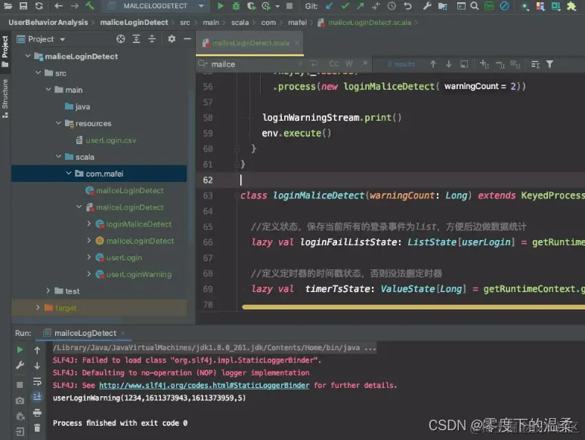The height and width of the screenshot is (440, 585).
Task: Go to previous search occurrence
Action: (x=433, y=64)
